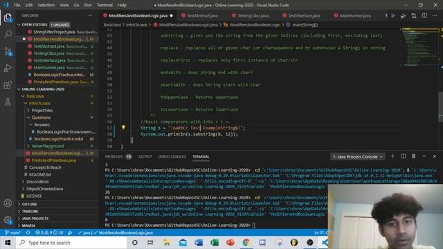Image resolution: width=443 pixels, height=249 pixels.
Task: Switch to the Debug Console tab
Action: click(172, 156)
